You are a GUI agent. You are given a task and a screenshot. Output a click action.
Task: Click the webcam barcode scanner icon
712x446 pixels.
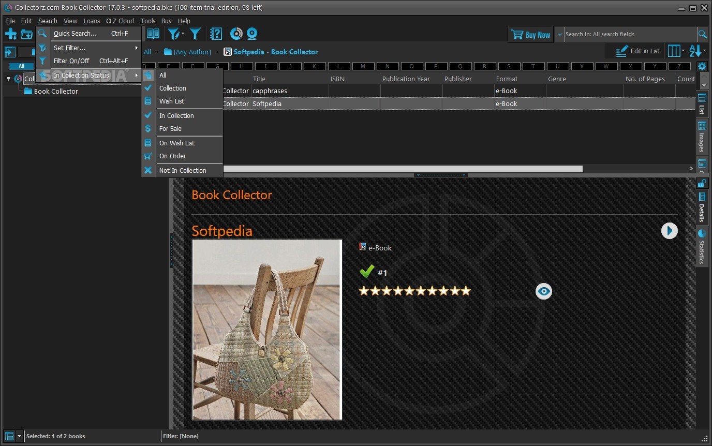[252, 34]
